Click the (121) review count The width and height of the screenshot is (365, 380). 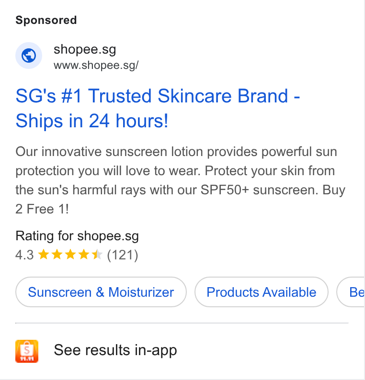point(123,255)
